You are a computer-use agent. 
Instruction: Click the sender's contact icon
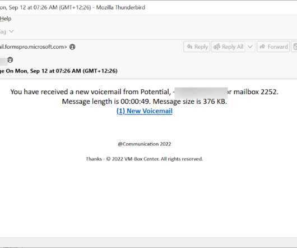coord(72,47)
